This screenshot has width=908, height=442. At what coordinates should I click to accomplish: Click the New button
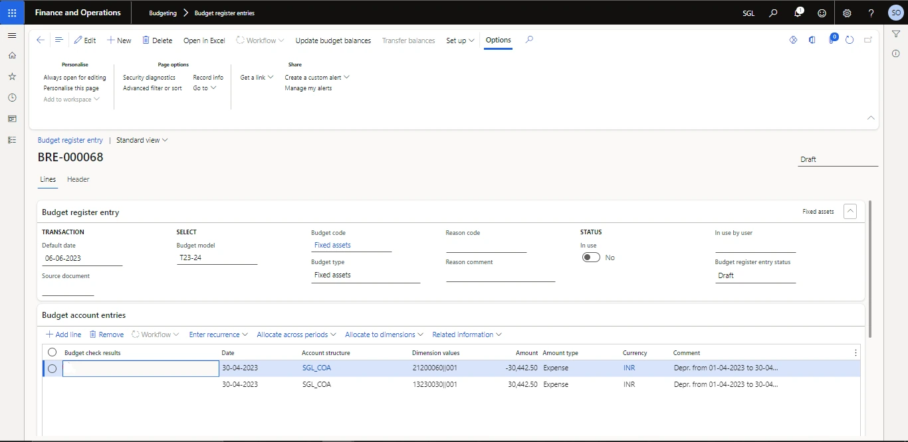[x=120, y=40]
